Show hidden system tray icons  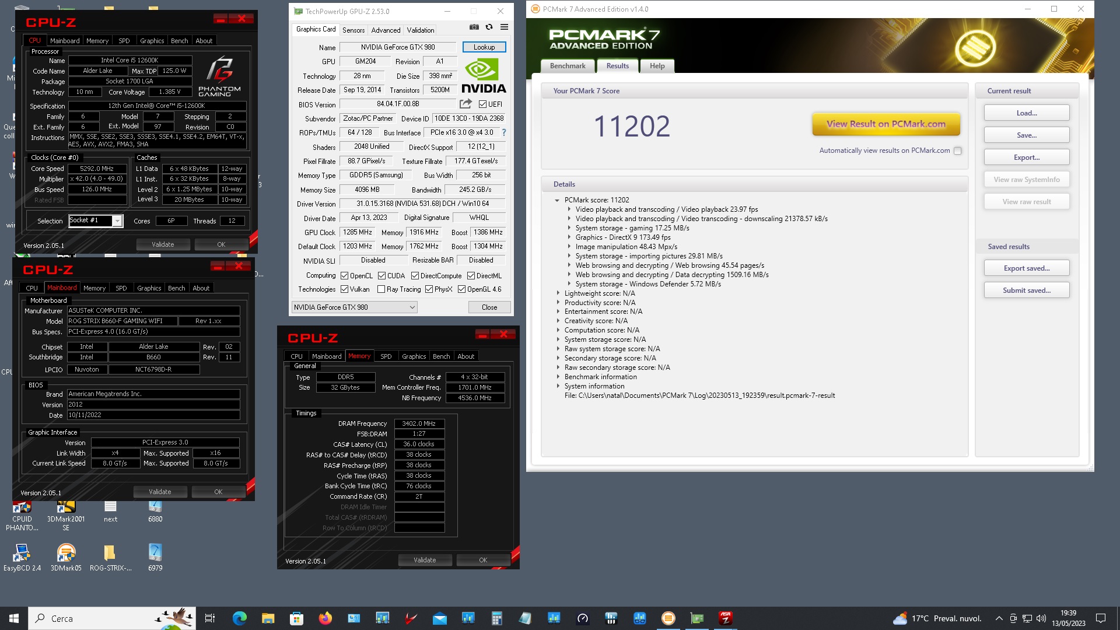pyautogui.click(x=999, y=618)
